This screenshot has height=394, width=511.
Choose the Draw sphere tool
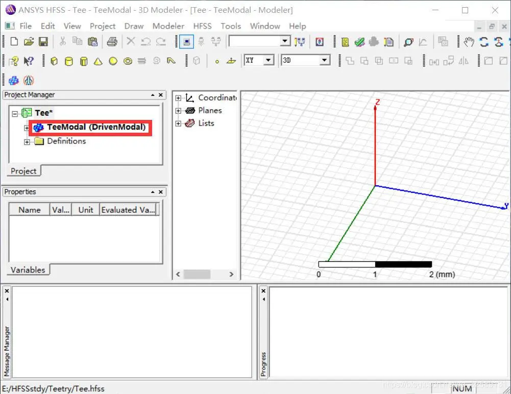(113, 61)
